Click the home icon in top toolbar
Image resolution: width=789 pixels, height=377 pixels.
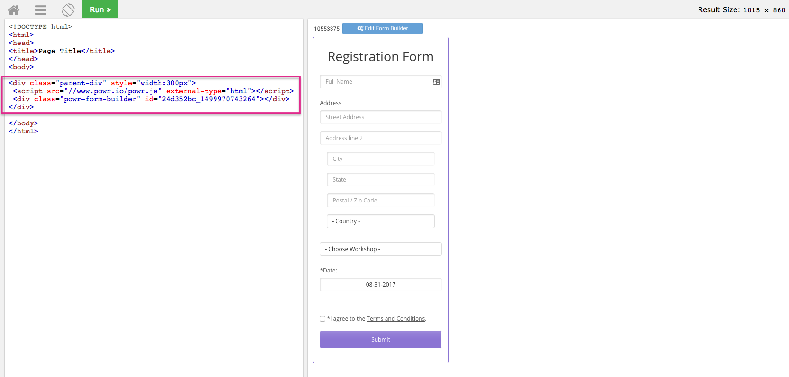coord(14,9)
